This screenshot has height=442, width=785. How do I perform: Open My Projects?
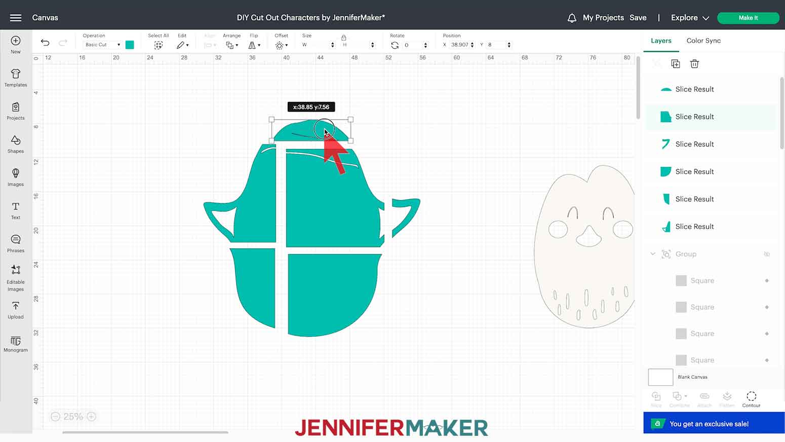603,18
